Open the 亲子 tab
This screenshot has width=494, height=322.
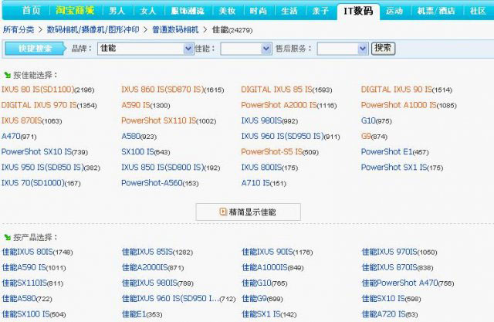coord(320,11)
